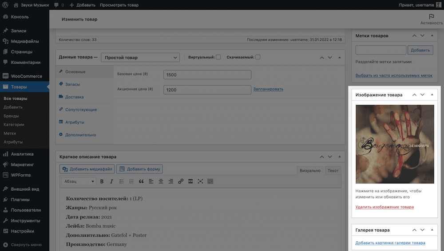Toggle italic formatting in editor toolbar

[111, 181]
